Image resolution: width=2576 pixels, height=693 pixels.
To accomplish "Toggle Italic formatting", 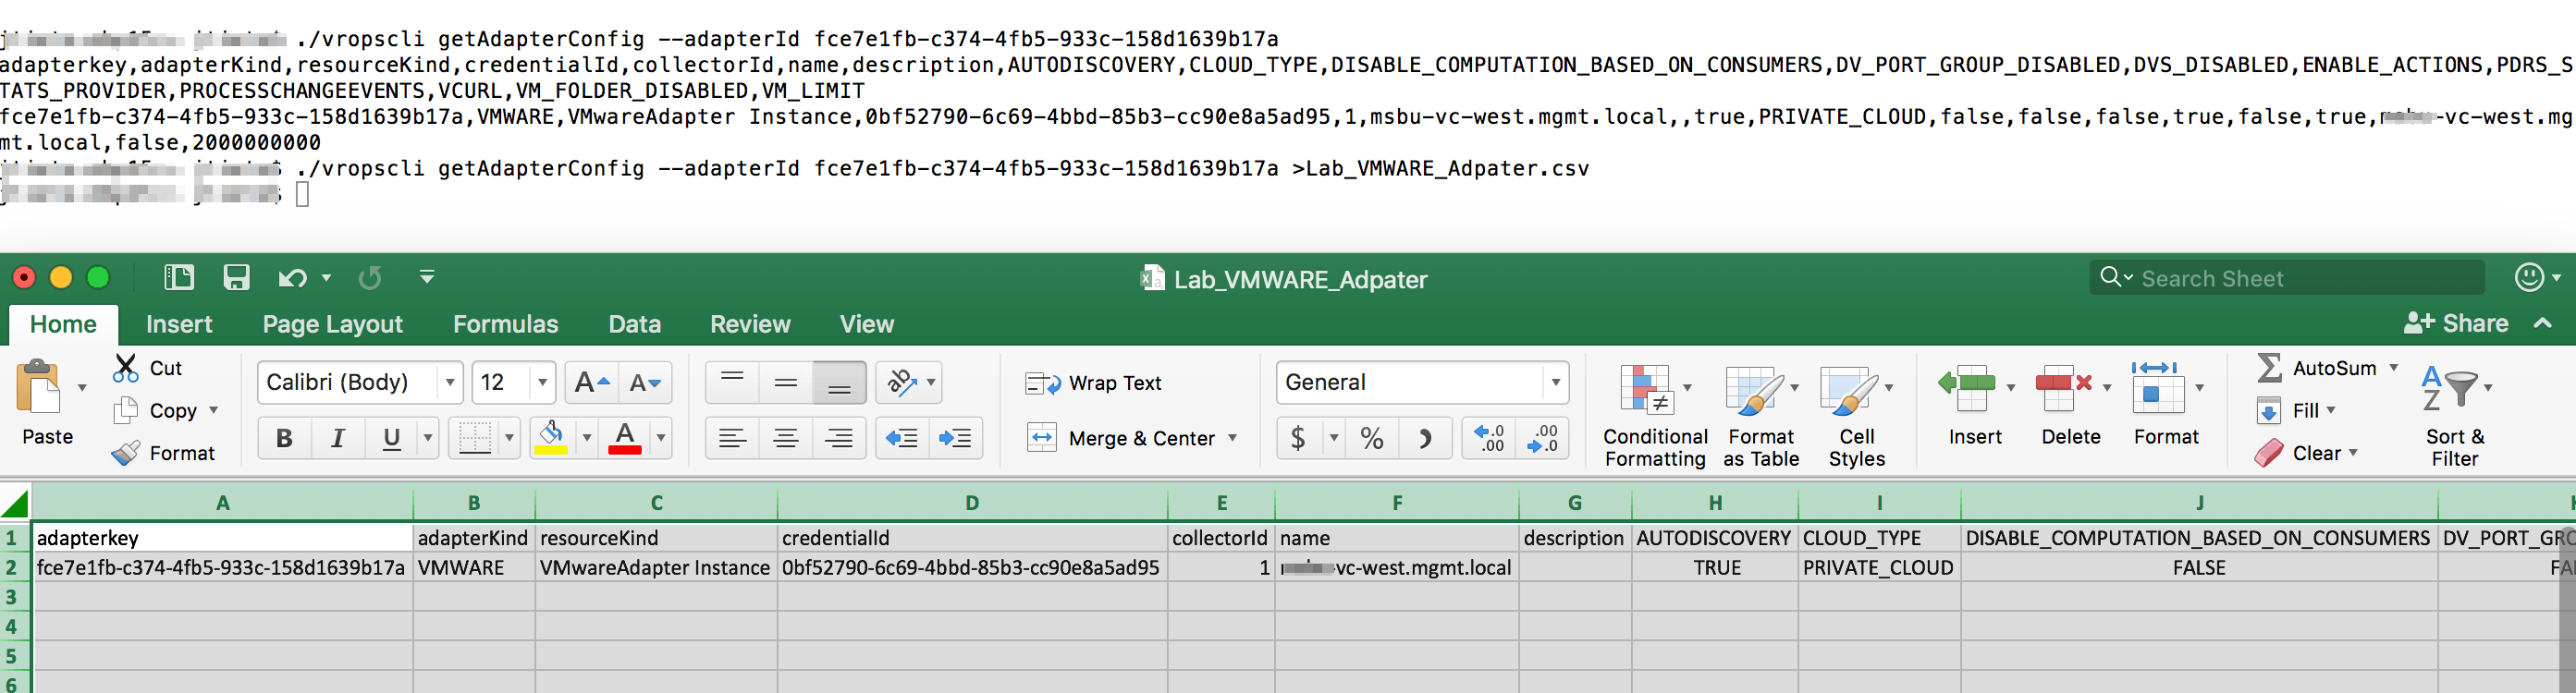I will point(338,438).
